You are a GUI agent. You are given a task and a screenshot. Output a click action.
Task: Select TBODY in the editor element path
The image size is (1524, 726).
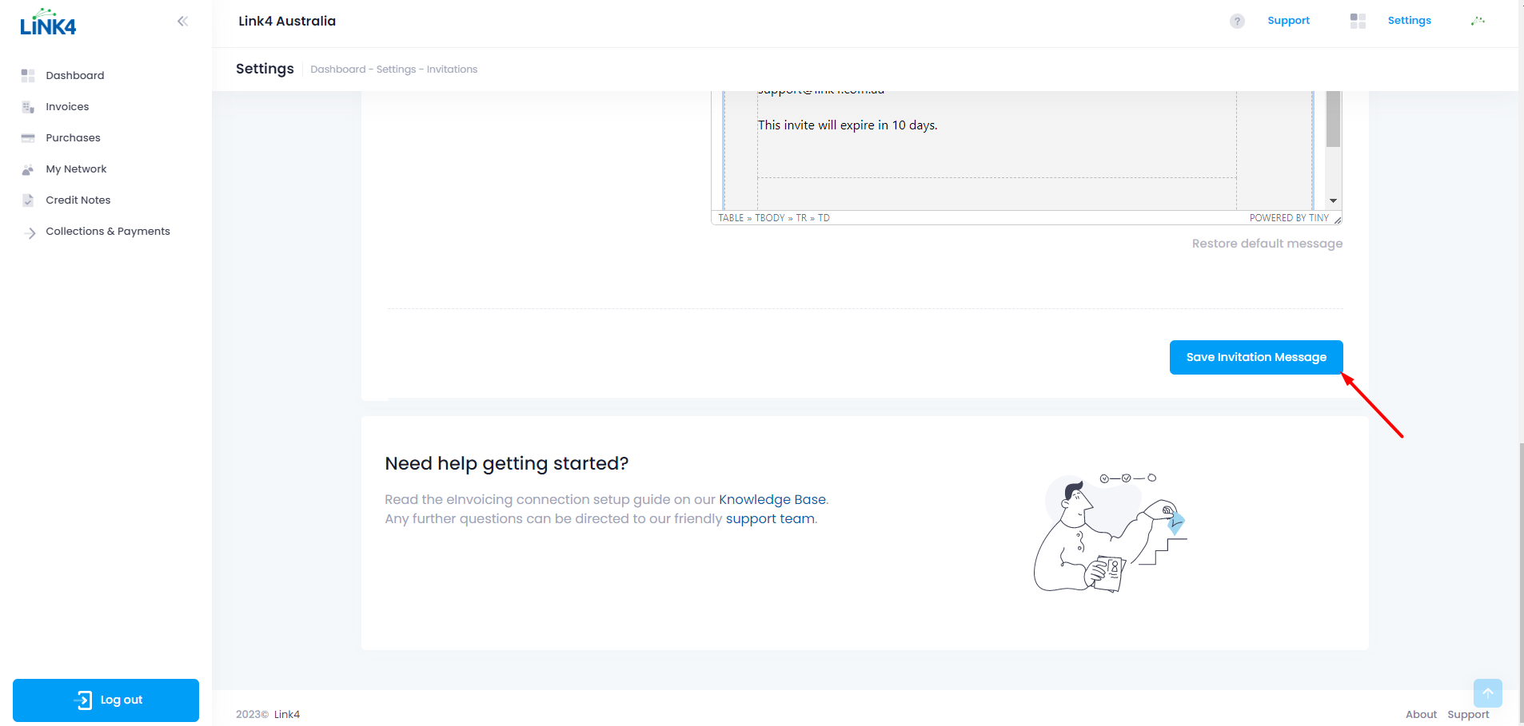click(769, 218)
